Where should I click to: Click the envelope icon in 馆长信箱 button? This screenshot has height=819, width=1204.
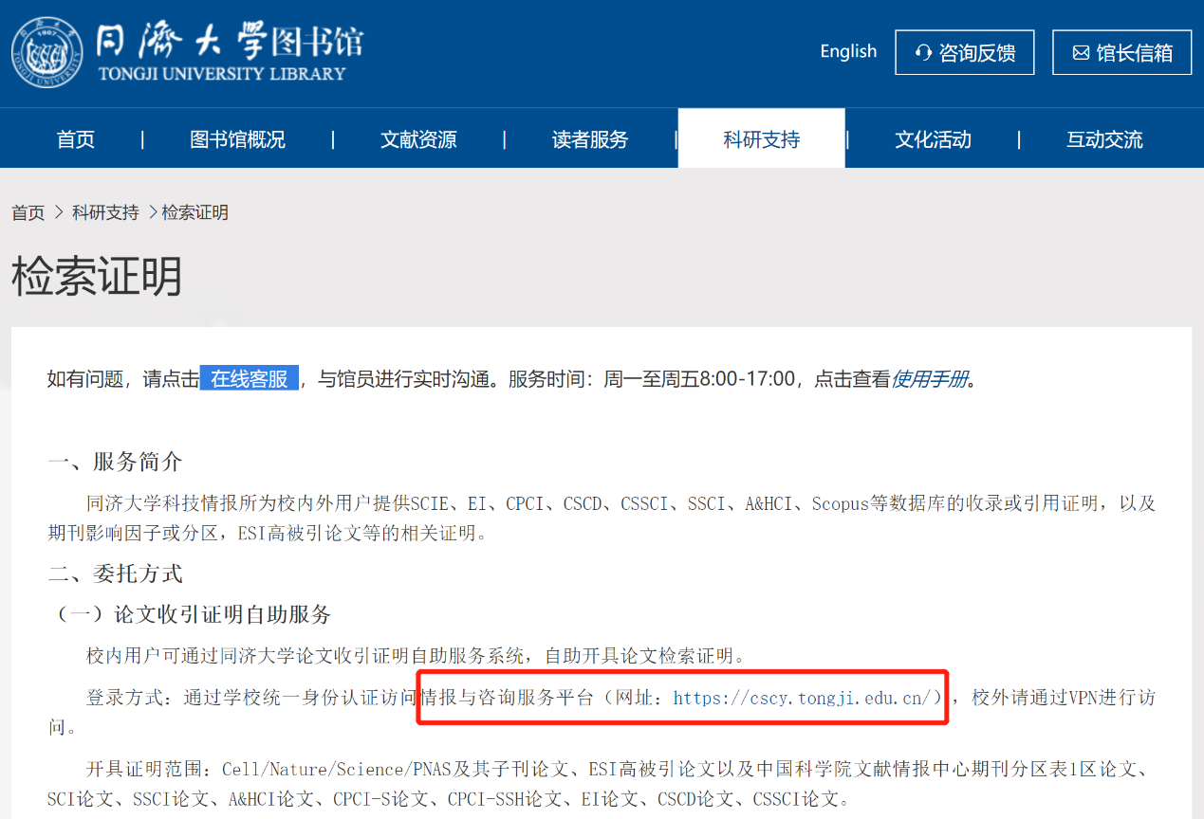click(x=1081, y=53)
